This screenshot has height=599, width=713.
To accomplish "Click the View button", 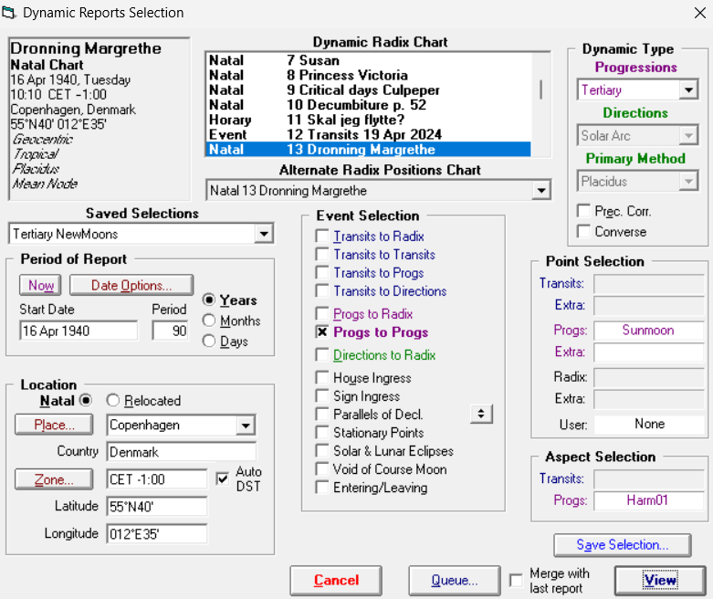I will coord(660,581).
